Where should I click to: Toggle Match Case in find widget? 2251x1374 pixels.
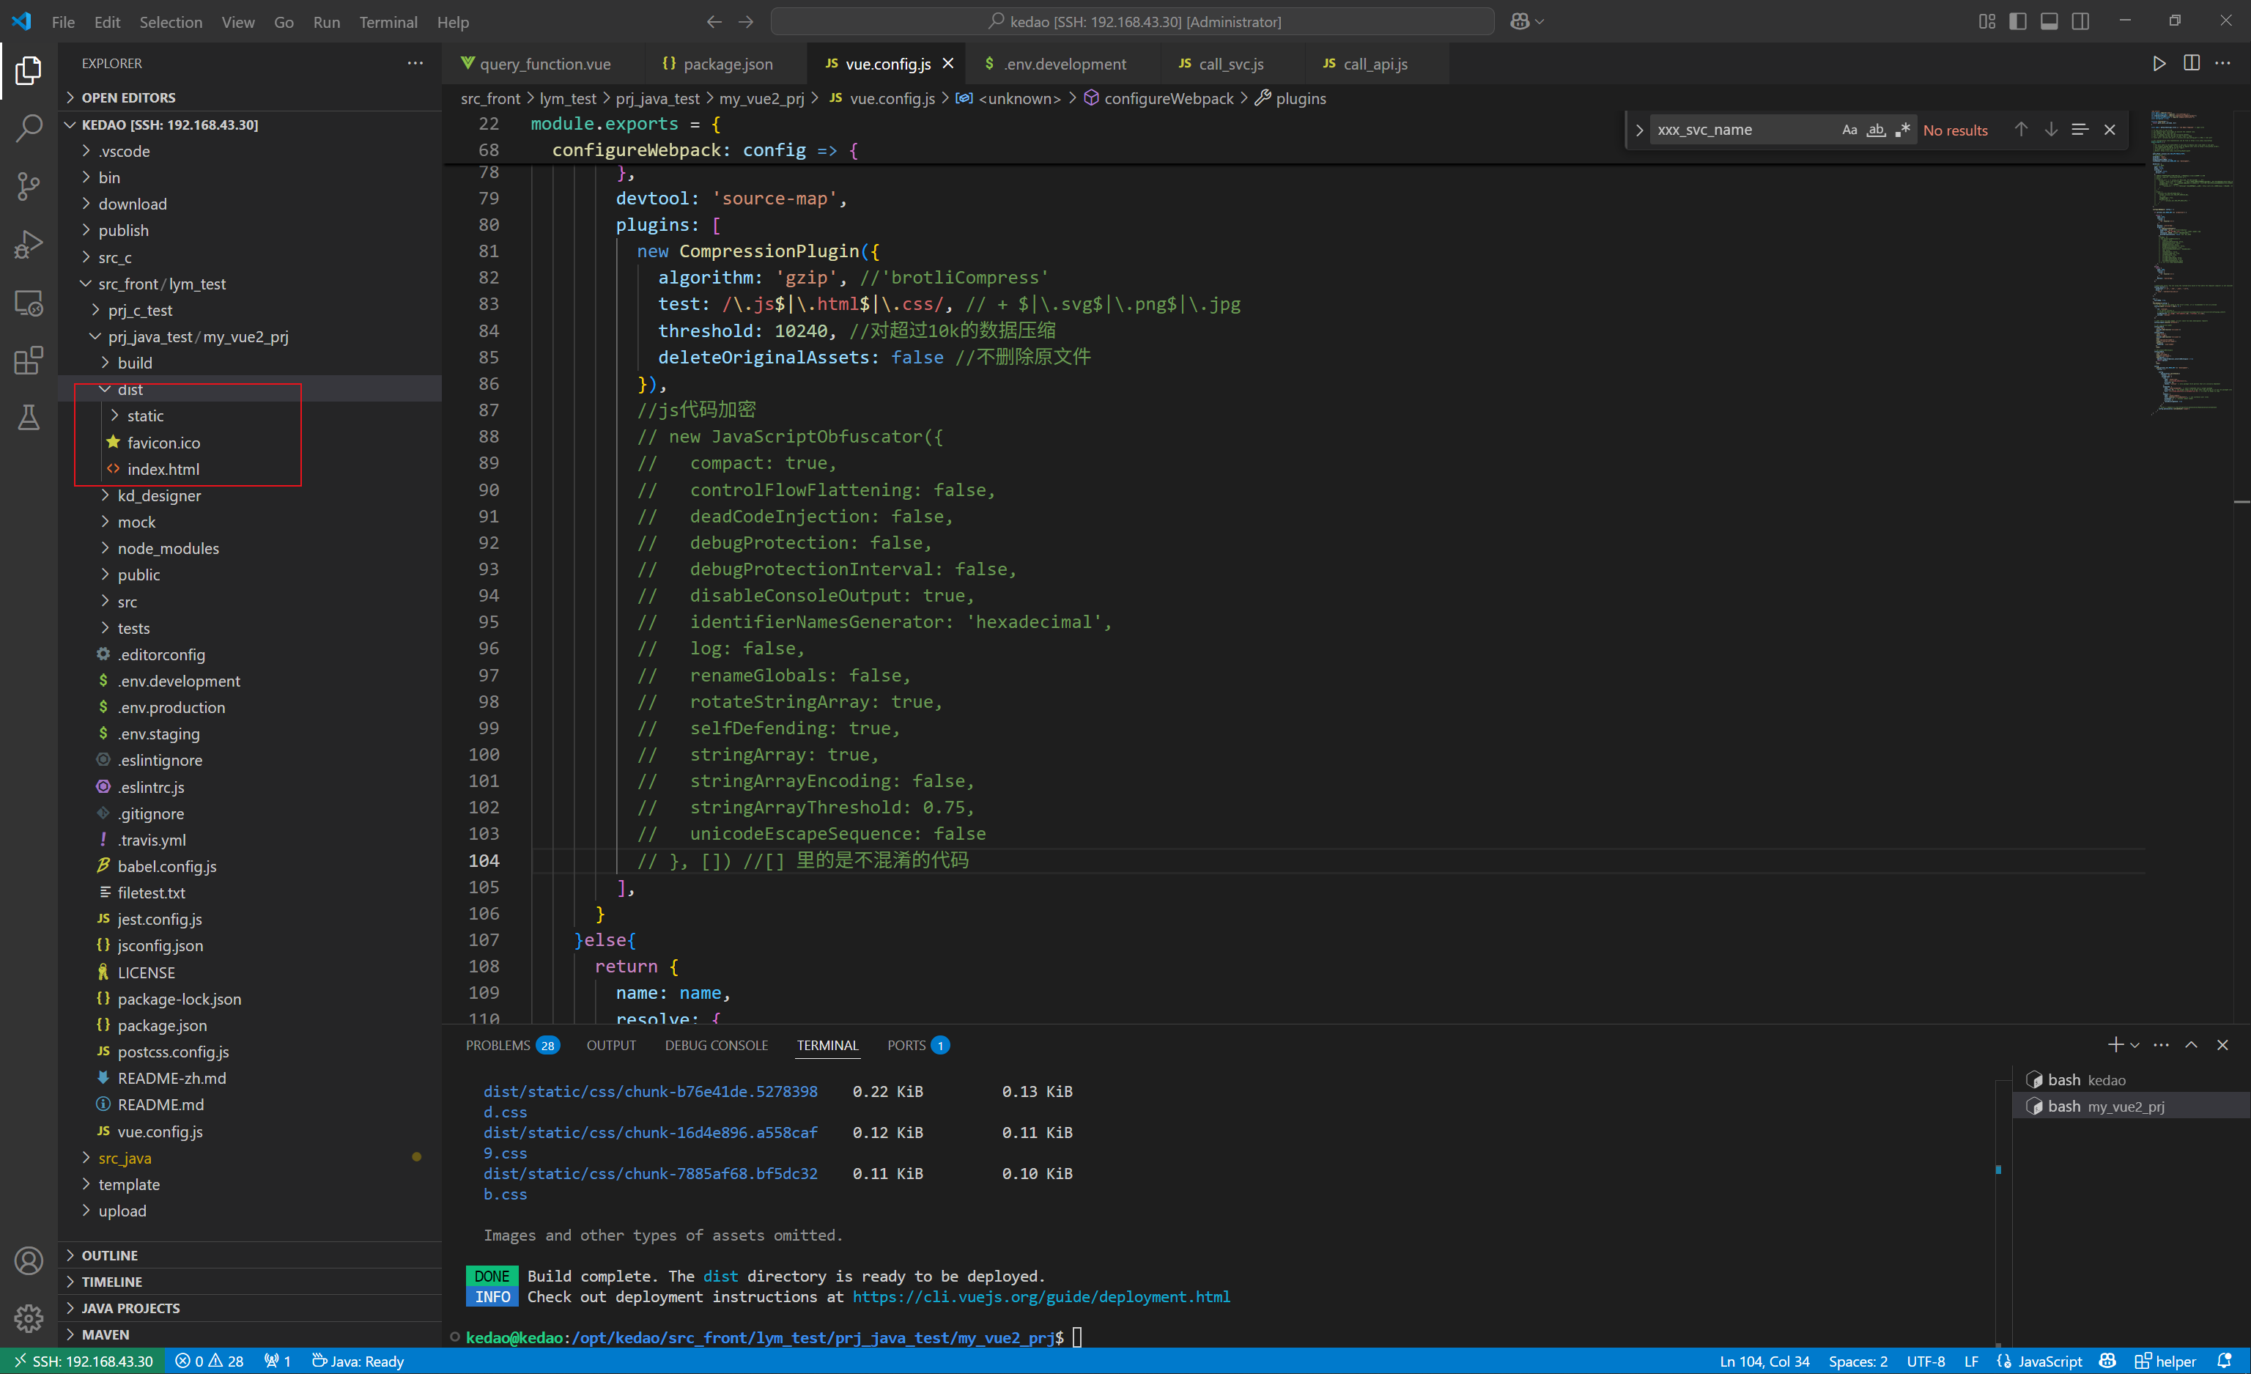[x=1849, y=130]
